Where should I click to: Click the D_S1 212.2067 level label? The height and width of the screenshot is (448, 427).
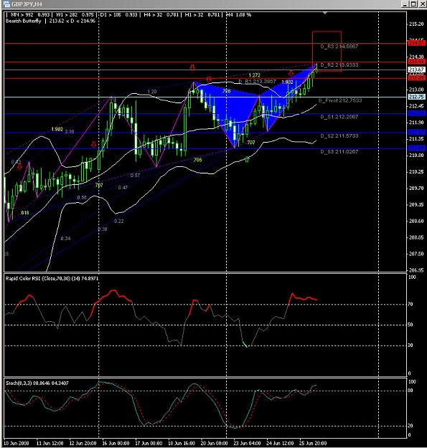339,117
